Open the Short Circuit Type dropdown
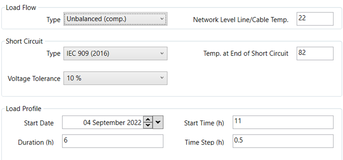 [115, 54]
